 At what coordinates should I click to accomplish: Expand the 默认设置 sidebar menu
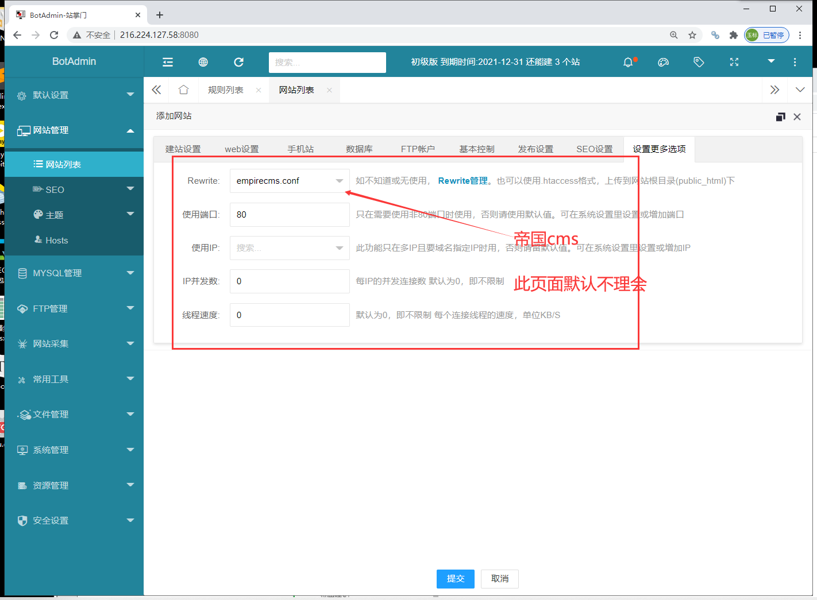(x=74, y=95)
